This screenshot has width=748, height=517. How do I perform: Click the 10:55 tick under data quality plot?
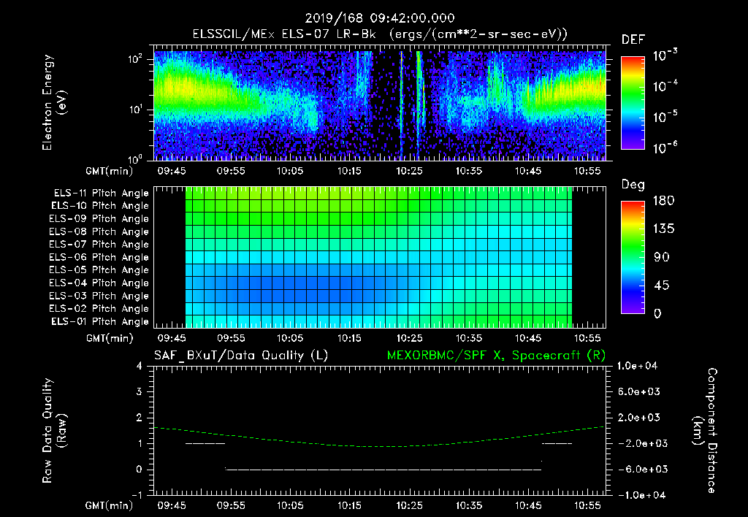587,505
